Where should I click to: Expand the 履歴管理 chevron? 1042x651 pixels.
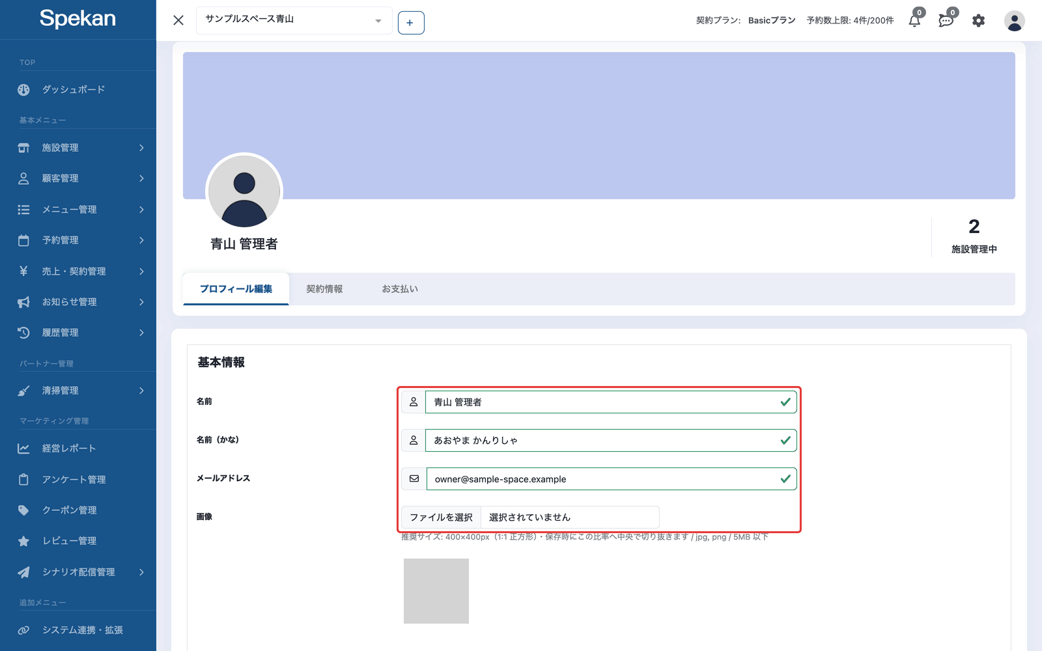click(141, 333)
